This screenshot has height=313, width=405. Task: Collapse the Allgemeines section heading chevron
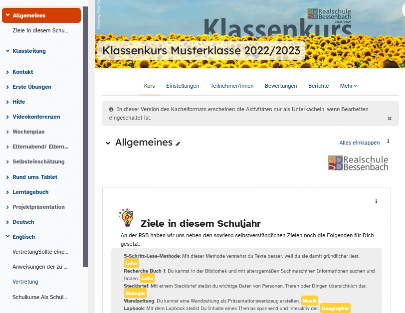click(108, 143)
